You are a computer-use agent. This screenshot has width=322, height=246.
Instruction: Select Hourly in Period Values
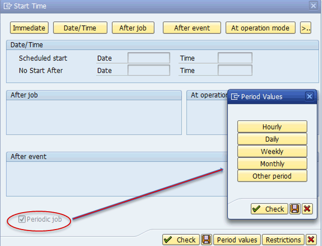272,127
